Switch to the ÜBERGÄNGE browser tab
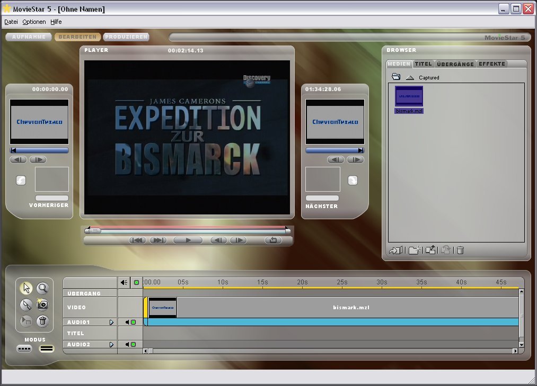 [x=455, y=64]
